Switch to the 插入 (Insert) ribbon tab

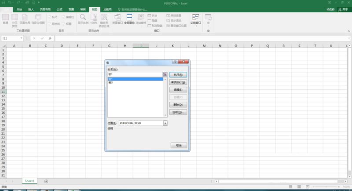tap(31, 9)
